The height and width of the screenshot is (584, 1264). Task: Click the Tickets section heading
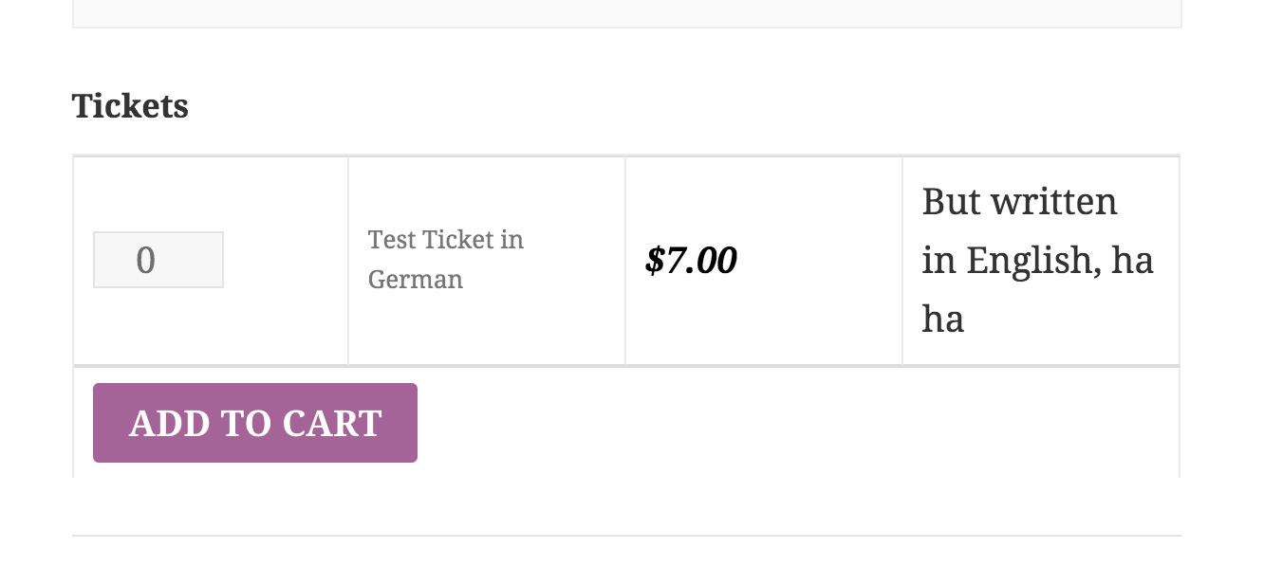(x=130, y=105)
